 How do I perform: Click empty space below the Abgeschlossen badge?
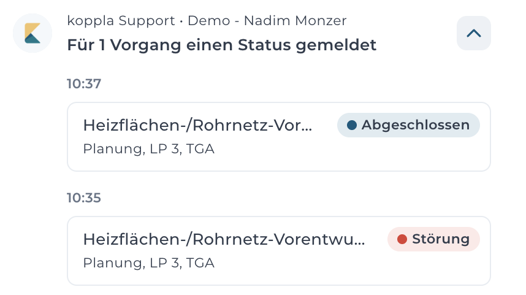pos(408,154)
